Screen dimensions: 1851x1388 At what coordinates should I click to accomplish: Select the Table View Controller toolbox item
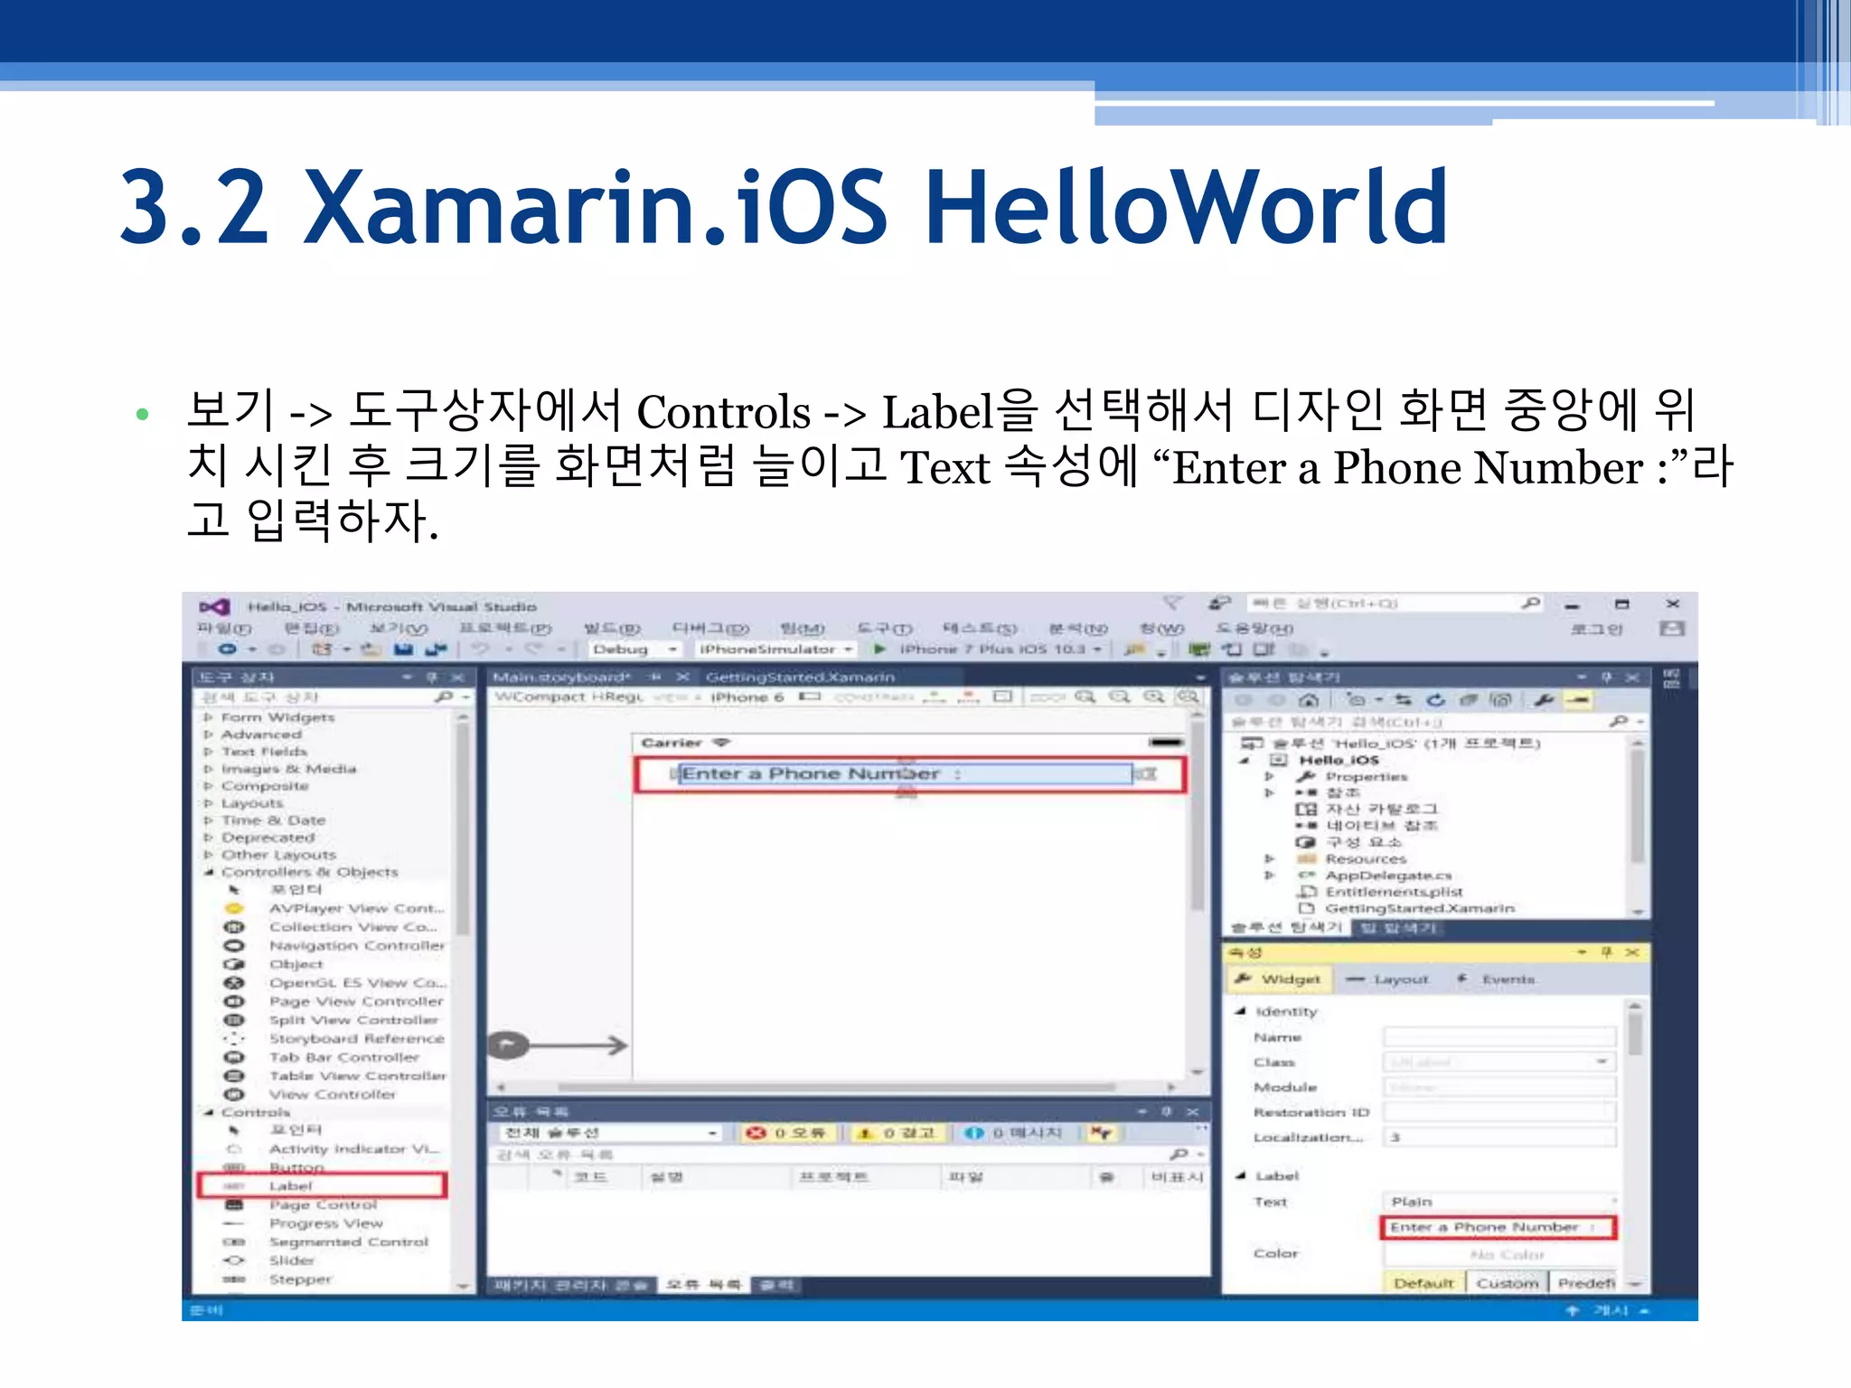(x=356, y=1075)
